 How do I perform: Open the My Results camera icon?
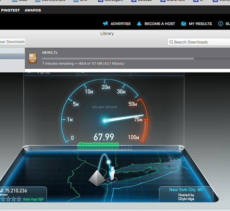[x=184, y=24]
